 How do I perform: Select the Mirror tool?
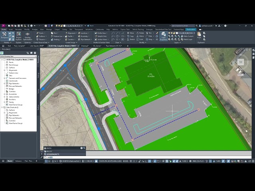(x=140, y=36)
